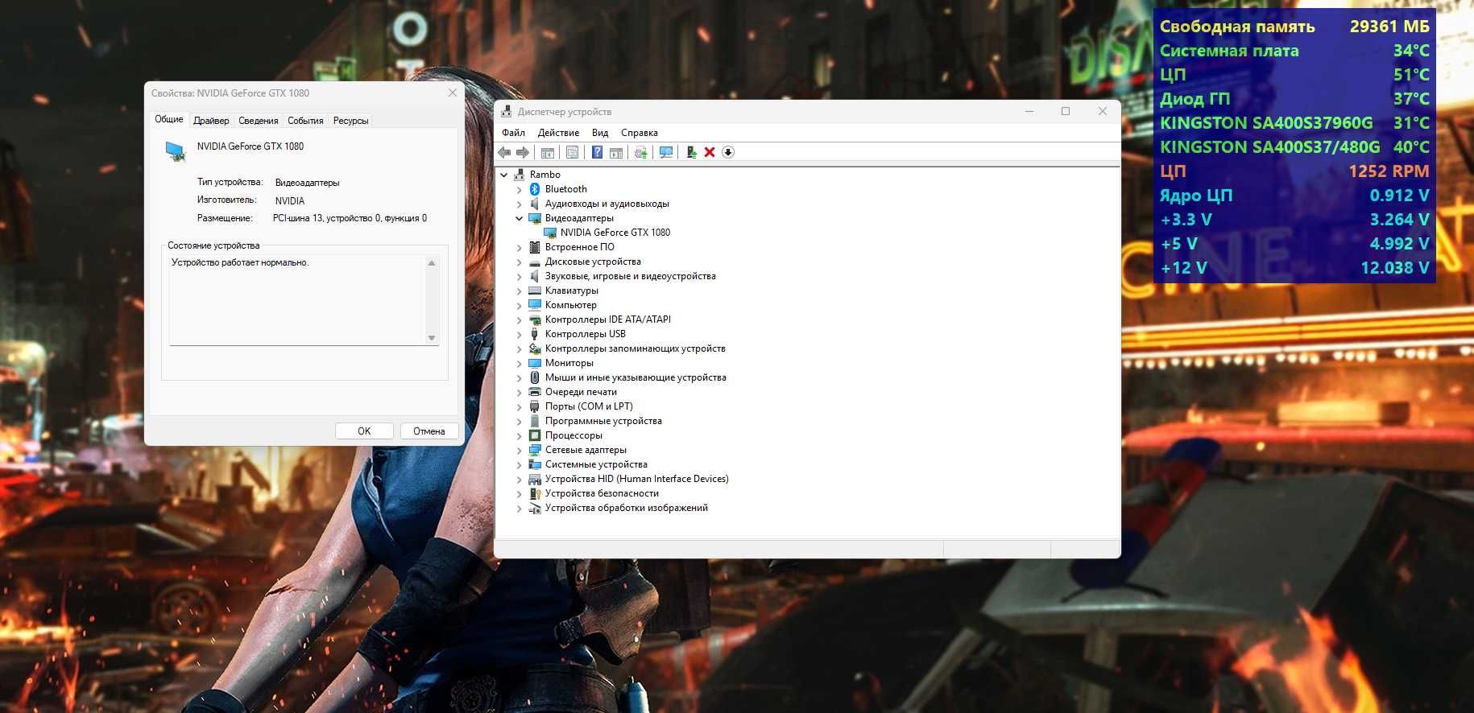The height and width of the screenshot is (713, 1474).
Task: Click the Update driver toolbar icon
Action: (x=640, y=152)
